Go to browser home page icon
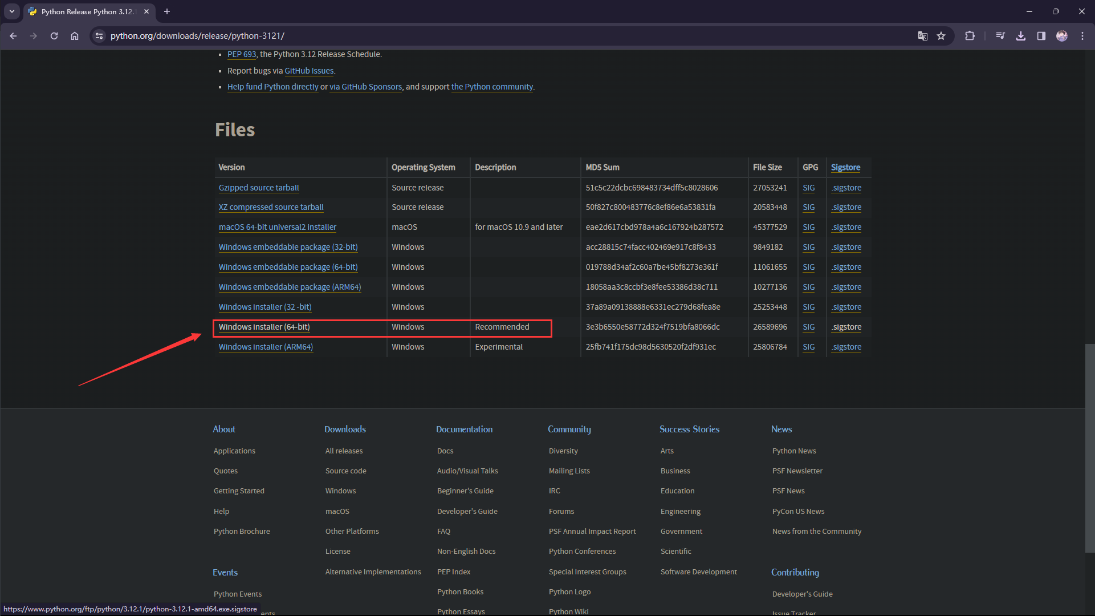1095x616 pixels. pos(75,36)
